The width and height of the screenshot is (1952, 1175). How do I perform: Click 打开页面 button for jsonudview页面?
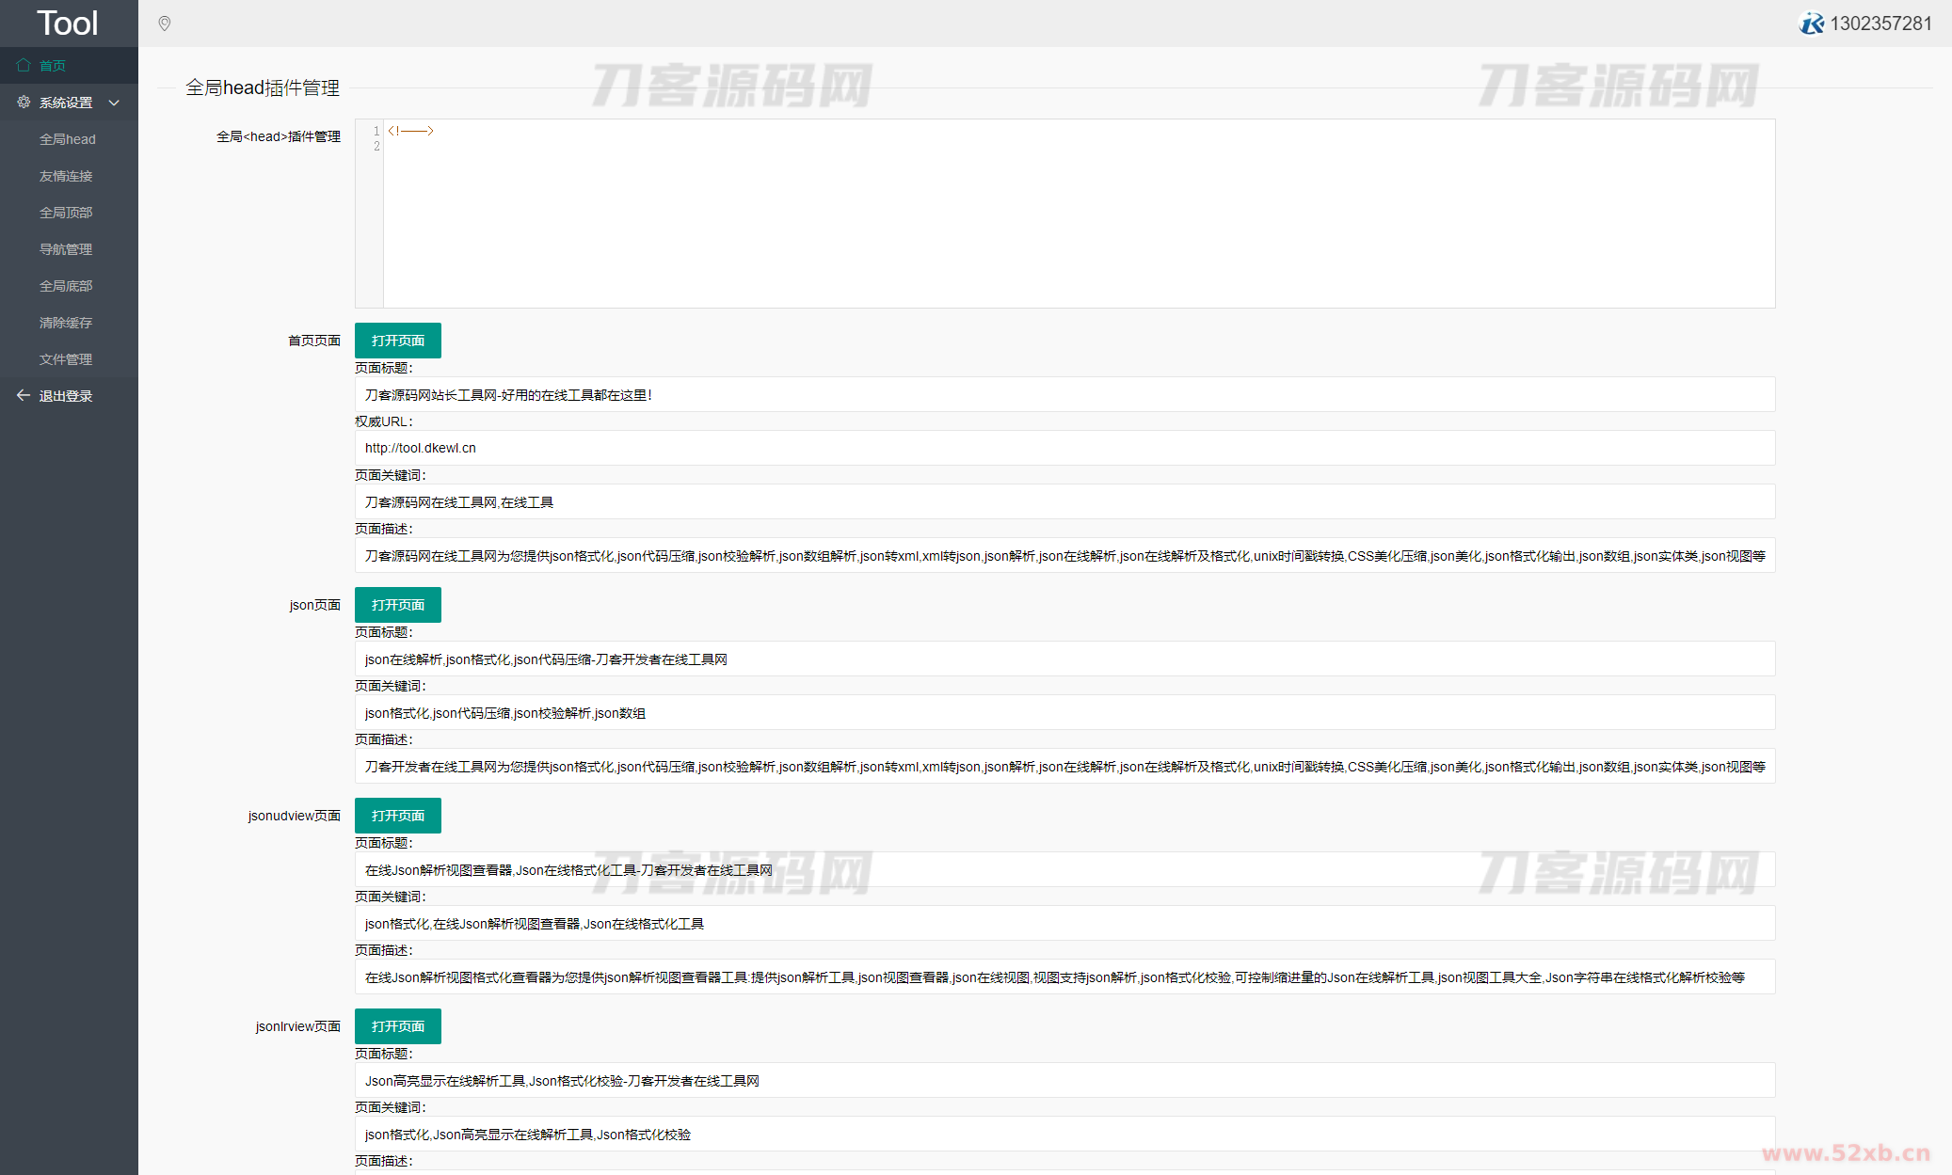(x=397, y=816)
